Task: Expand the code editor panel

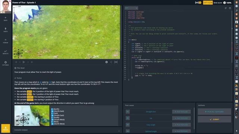Action: (x=230, y=8)
